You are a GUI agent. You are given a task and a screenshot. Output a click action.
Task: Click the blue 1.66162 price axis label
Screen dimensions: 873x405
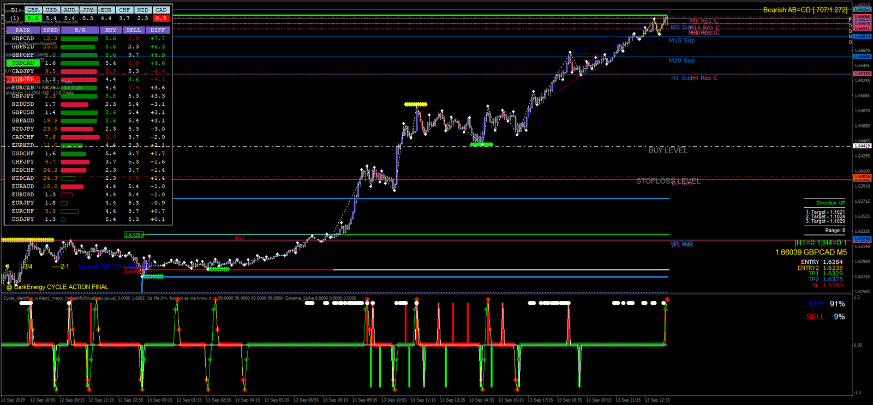tap(862, 9)
